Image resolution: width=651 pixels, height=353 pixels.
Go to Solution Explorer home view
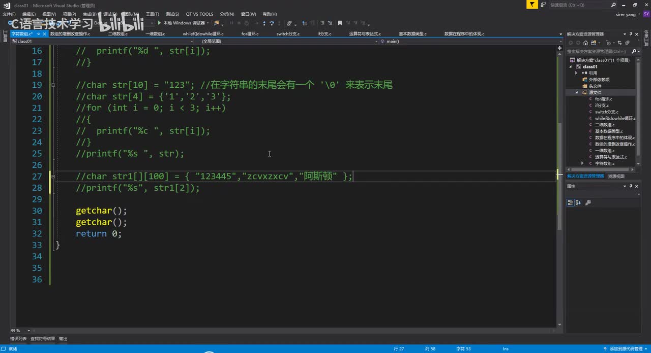(x=585, y=43)
